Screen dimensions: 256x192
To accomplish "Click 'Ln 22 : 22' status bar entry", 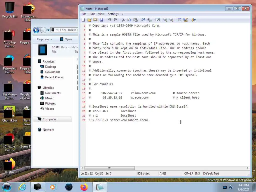I will pyautogui.click(x=86, y=173).
